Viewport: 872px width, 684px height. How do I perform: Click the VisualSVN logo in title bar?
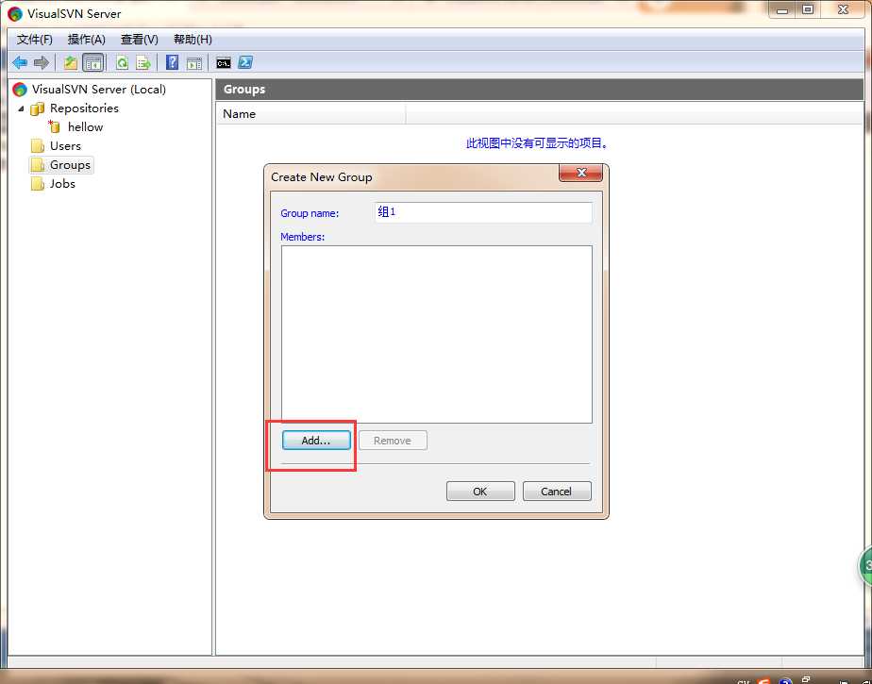point(15,13)
